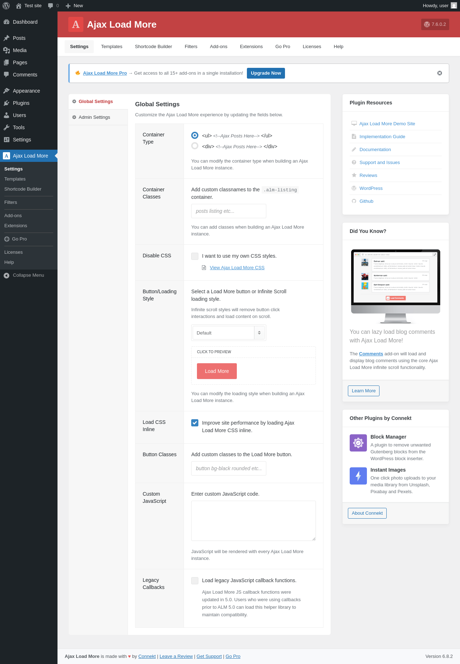This screenshot has width=460, height=664.
Task: Click the Learn More button
Action: pyautogui.click(x=363, y=391)
